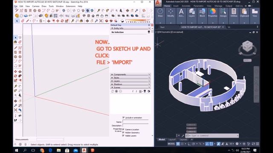
Task: Toggle AutoCAD grid display in status bar
Action: tap(178, 144)
